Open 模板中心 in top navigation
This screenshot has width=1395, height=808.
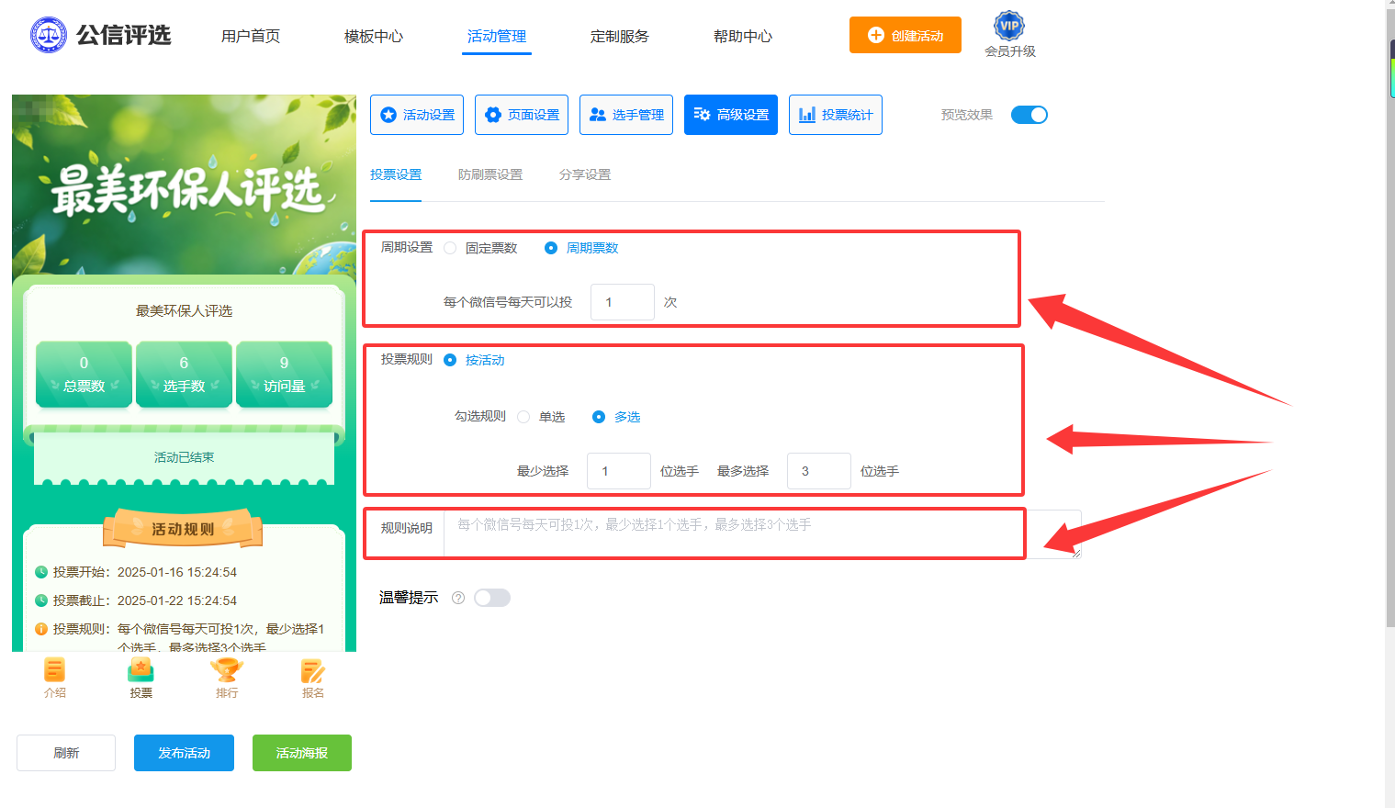pos(374,36)
